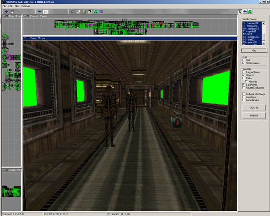Click the Show All button
Viewport: 270px width, 216px height.
pos(254,108)
